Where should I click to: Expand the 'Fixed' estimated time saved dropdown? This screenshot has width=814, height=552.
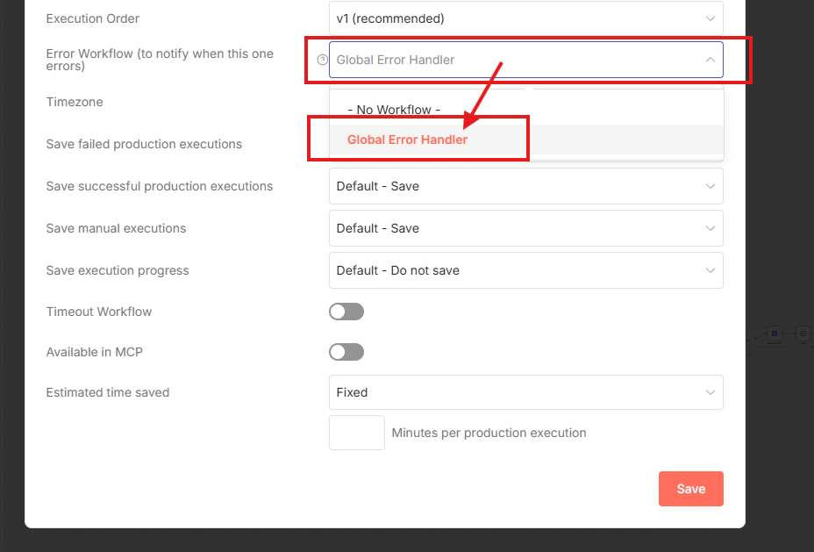[x=525, y=392]
